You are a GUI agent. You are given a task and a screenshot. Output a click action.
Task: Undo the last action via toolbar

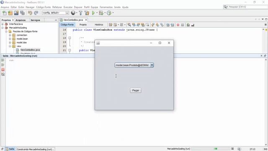pos(30,13)
